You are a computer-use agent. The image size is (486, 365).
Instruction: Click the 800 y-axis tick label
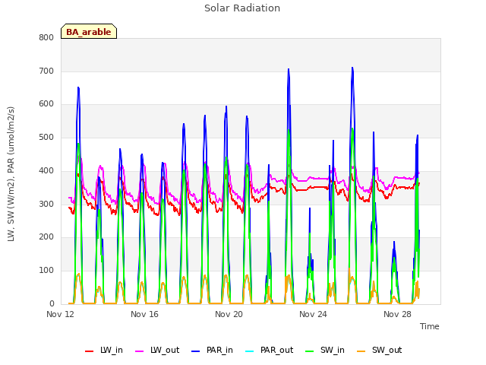46,37
